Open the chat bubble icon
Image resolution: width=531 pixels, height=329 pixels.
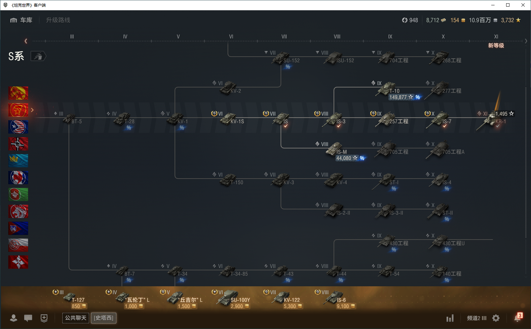28,318
